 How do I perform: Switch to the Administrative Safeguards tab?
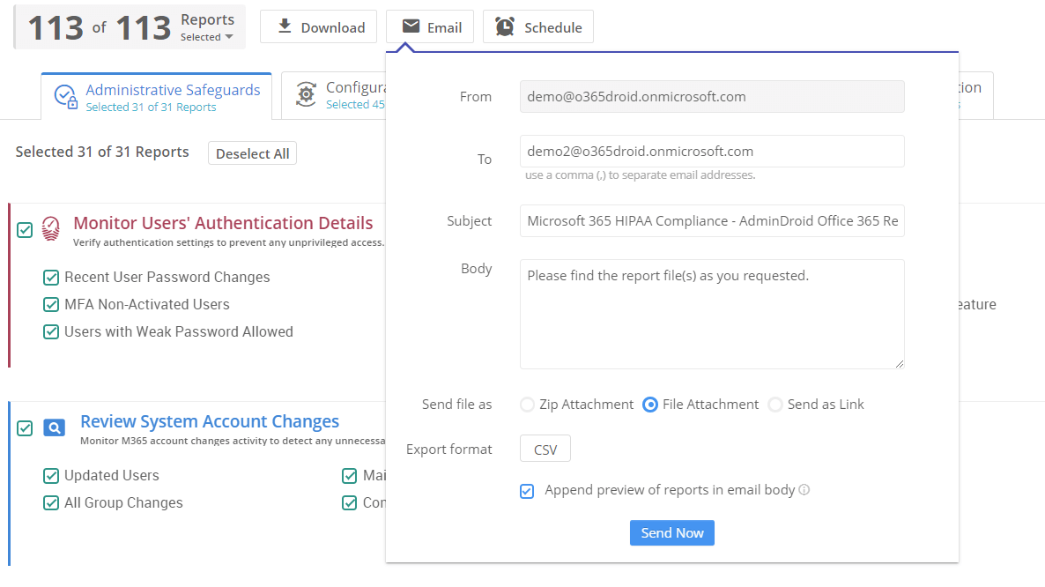tap(173, 89)
